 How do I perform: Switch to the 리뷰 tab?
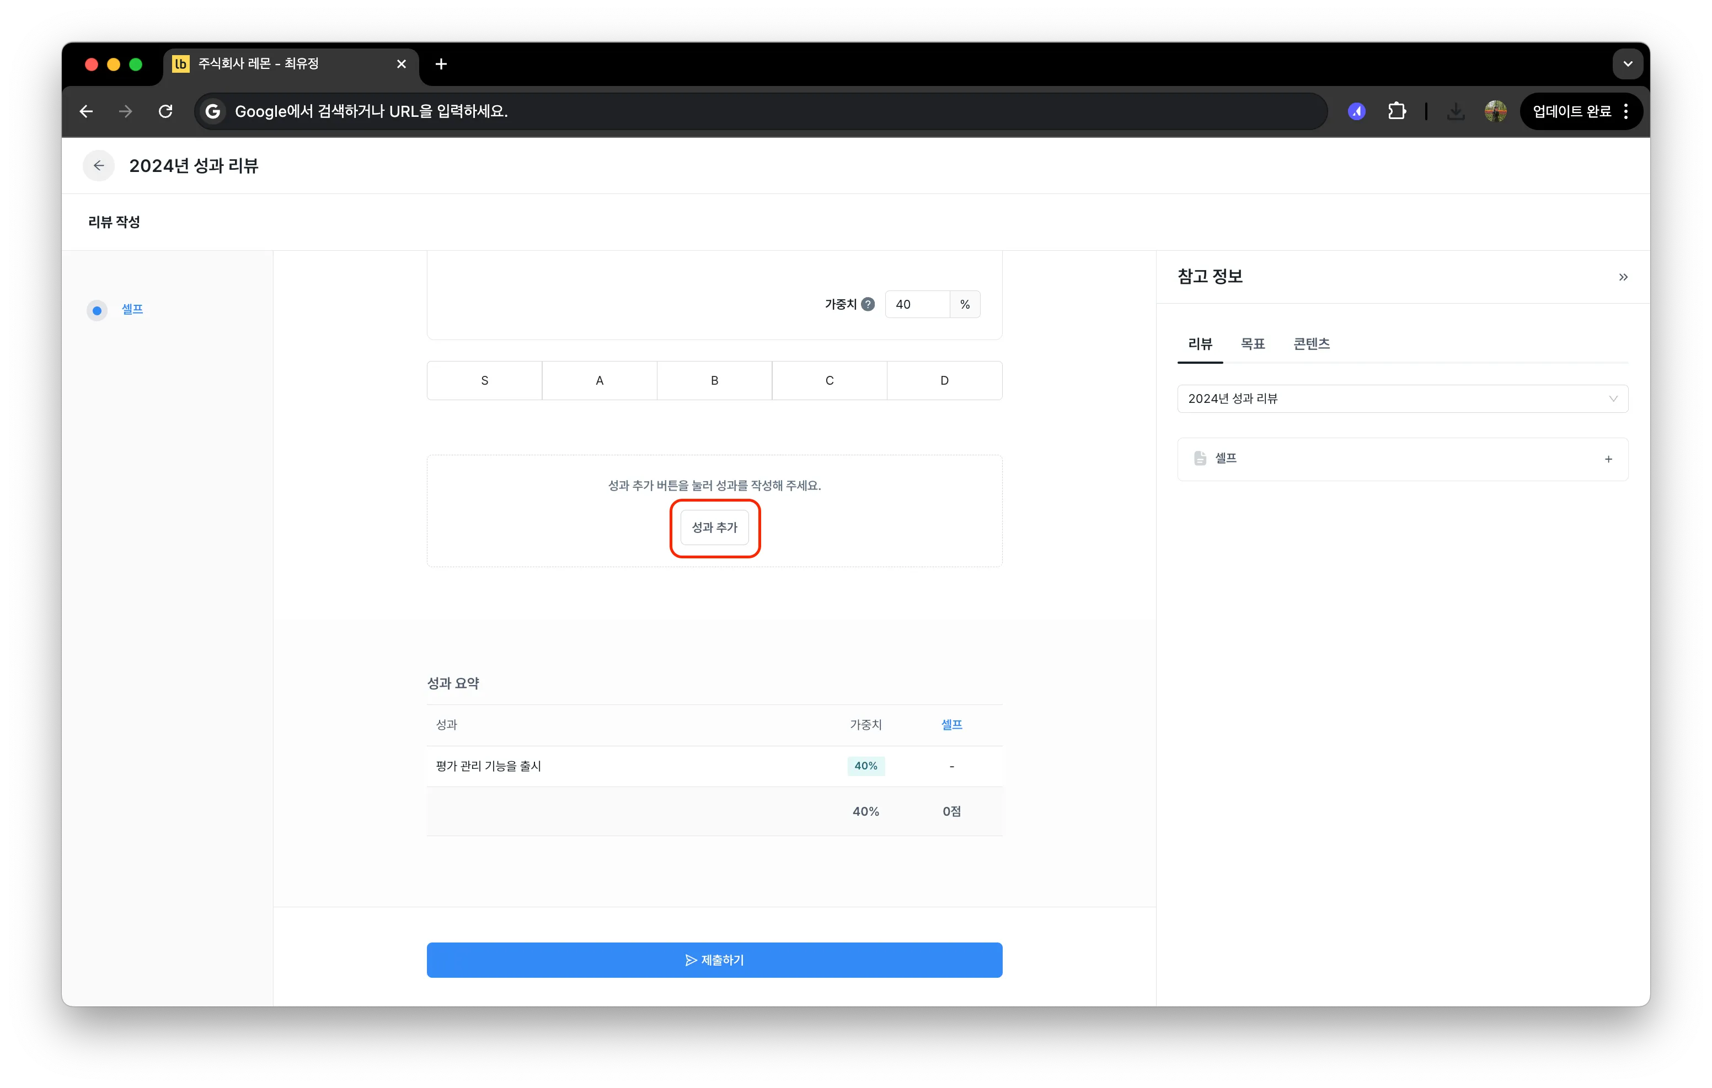(x=1200, y=344)
